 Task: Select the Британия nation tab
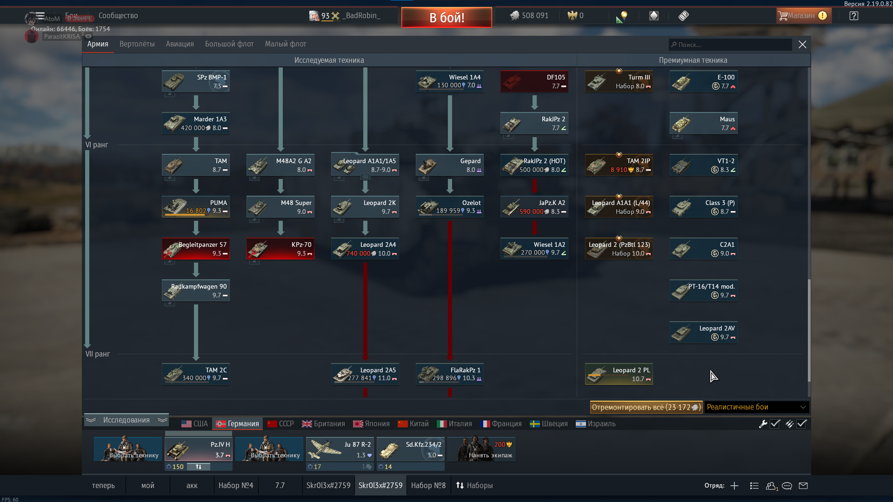323,424
